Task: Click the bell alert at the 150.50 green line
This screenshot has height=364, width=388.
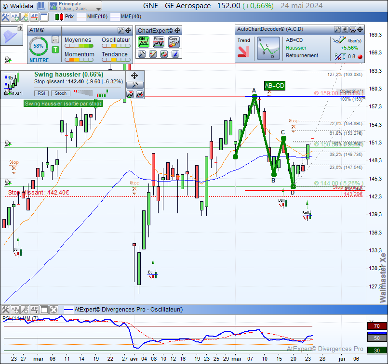Action: pyautogui.click(x=8, y=143)
